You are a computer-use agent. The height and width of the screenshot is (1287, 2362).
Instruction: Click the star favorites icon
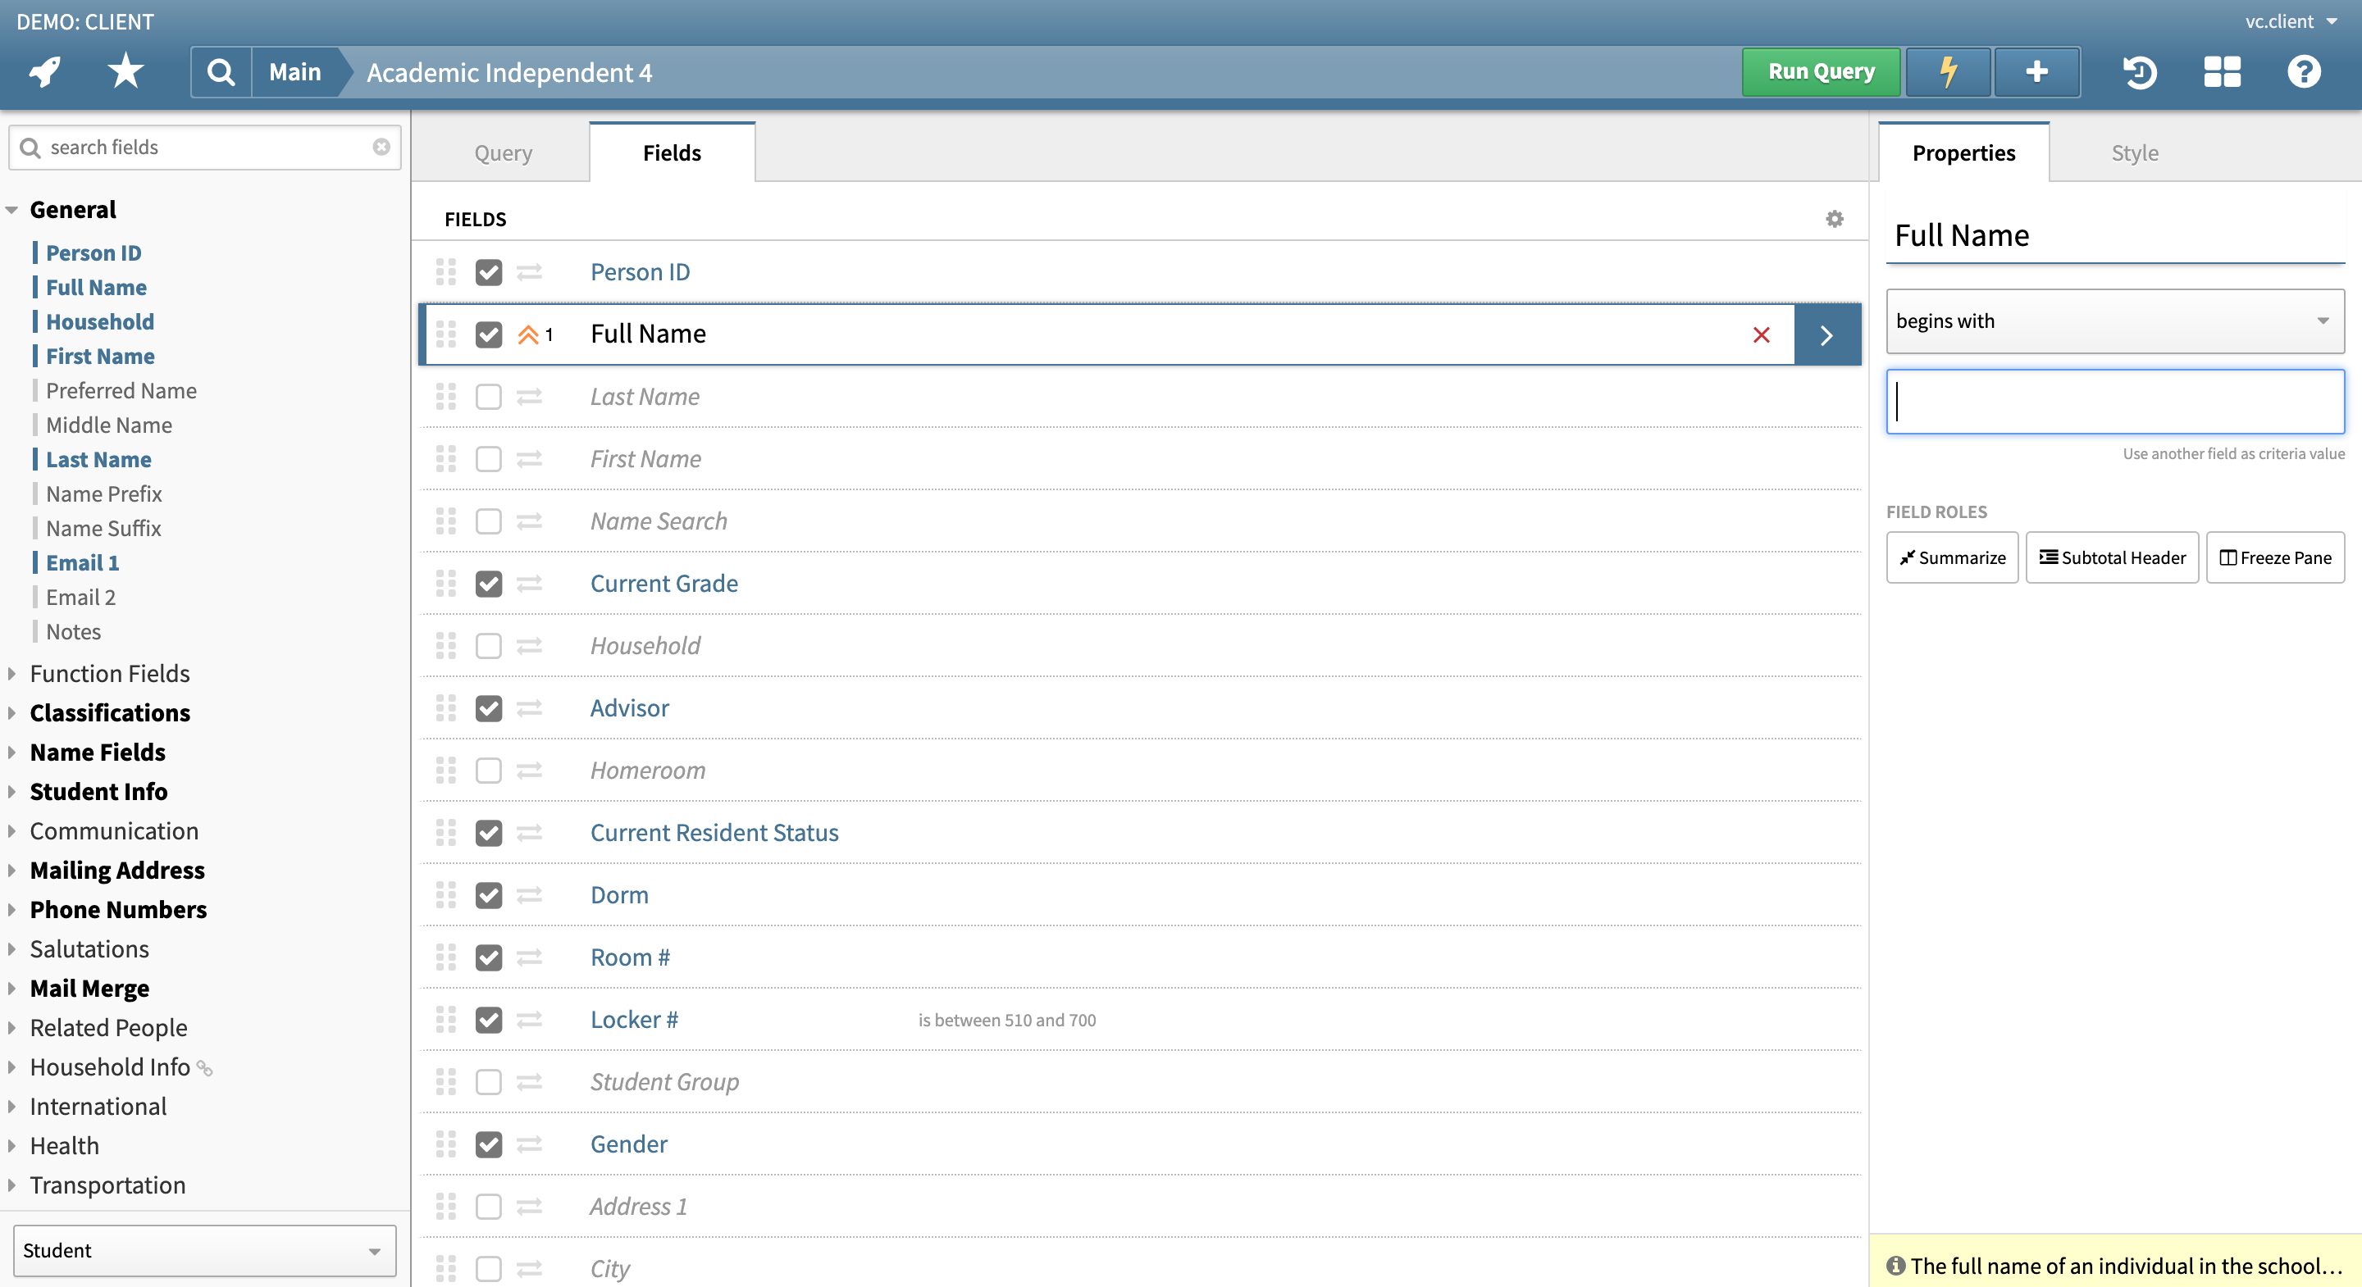[125, 71]
